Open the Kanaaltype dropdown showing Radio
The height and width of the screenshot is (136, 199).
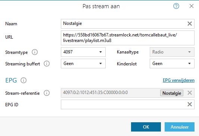pos(172,52)
